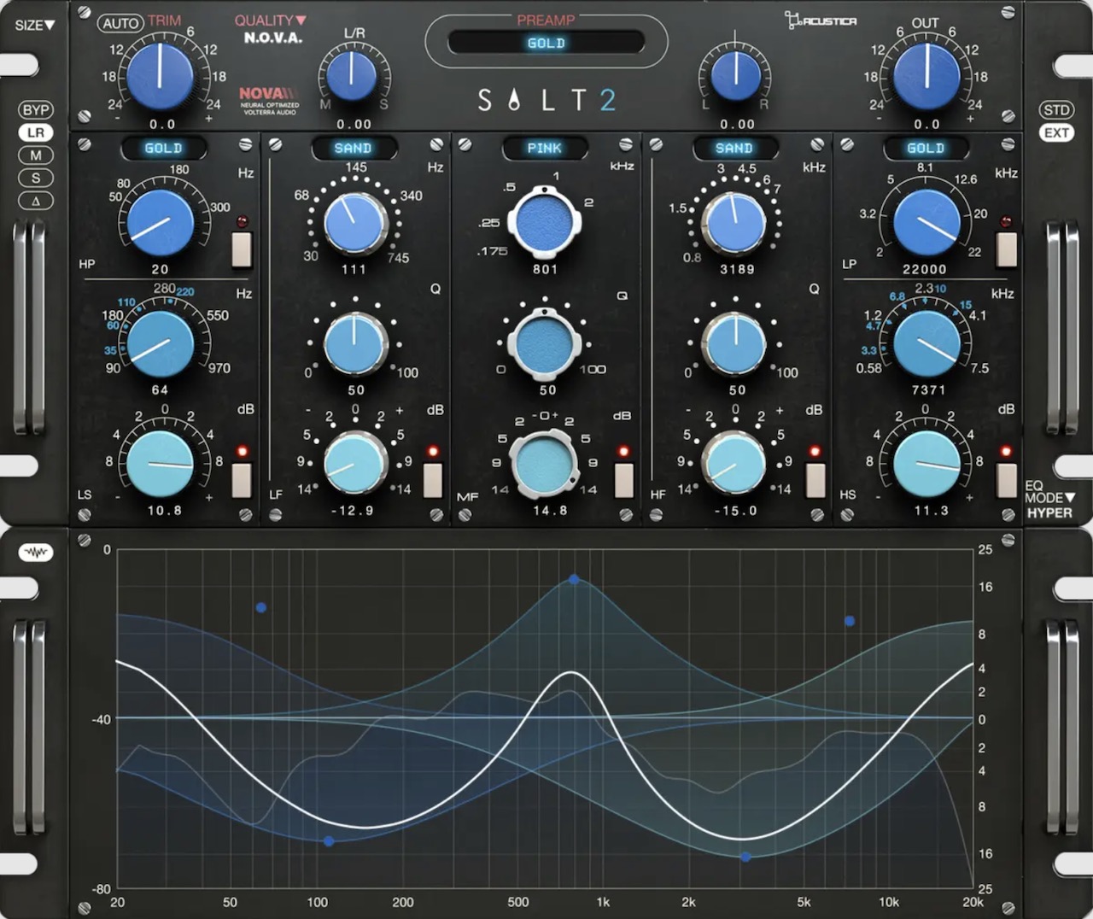Viewport: 1093px width, 919px height.
Task: Click the LF band node near 100 Hz
Action: [x=329, y=841]
